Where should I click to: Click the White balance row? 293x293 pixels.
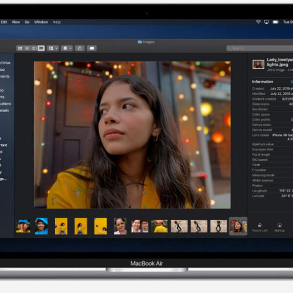[x=272, y=181]
